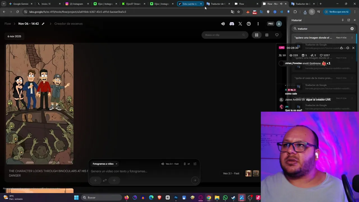Go back to previous page
359x202 pixels.
(4, 12)
